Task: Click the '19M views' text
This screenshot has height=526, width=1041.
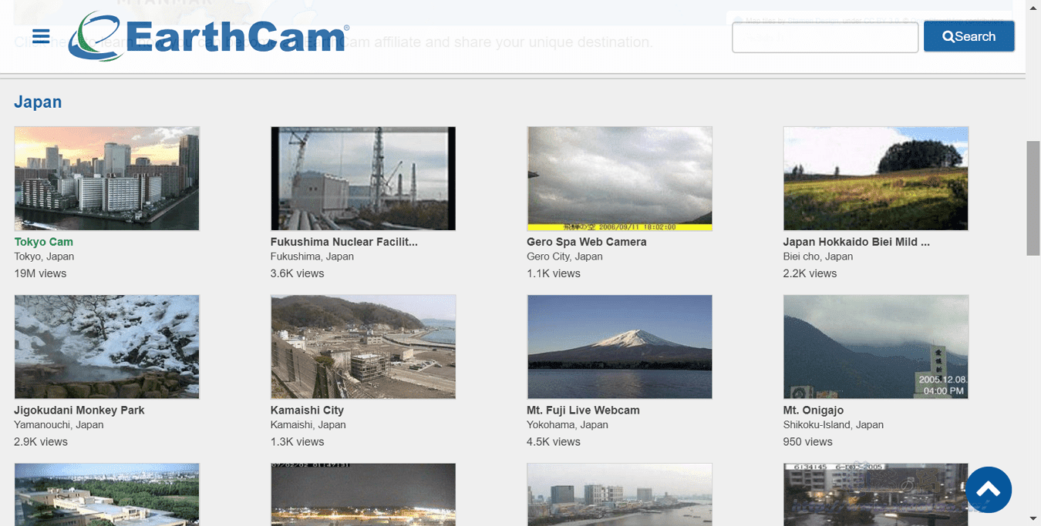Action: pos(40,273)
